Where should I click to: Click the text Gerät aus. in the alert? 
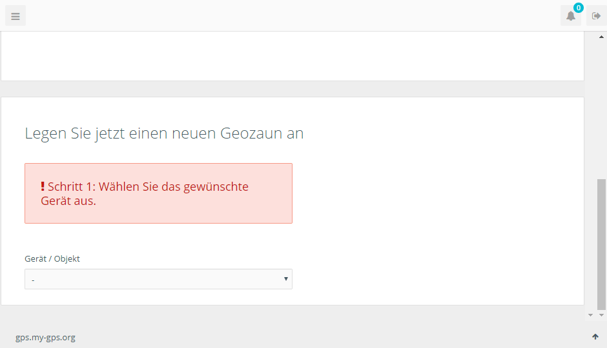coord(68,201)
